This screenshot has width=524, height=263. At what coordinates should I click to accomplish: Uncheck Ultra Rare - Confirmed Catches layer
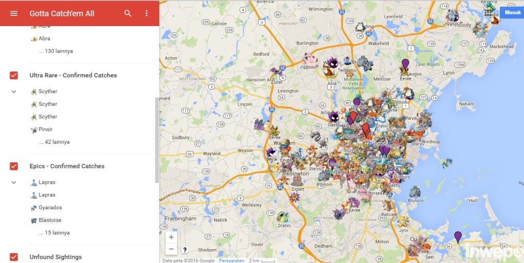14,75
